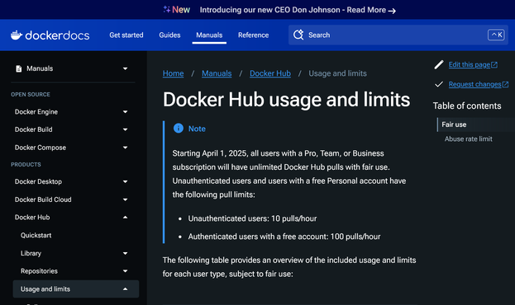Click the blue Note info icon
This screenshot has height=305, width=515.
(179, 128)
